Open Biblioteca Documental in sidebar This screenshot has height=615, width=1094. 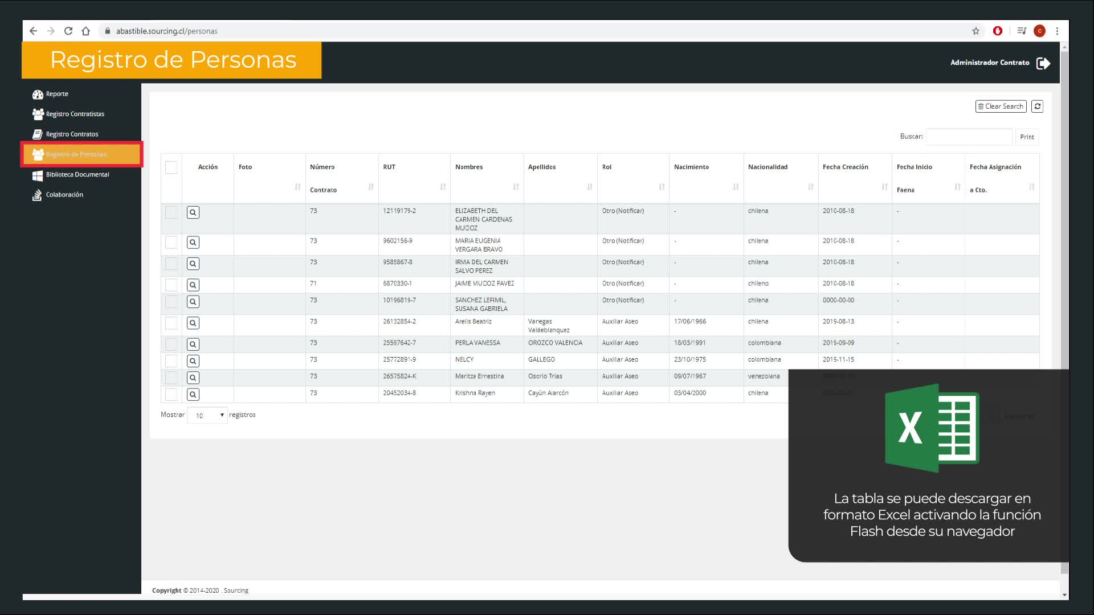[77, 174]
